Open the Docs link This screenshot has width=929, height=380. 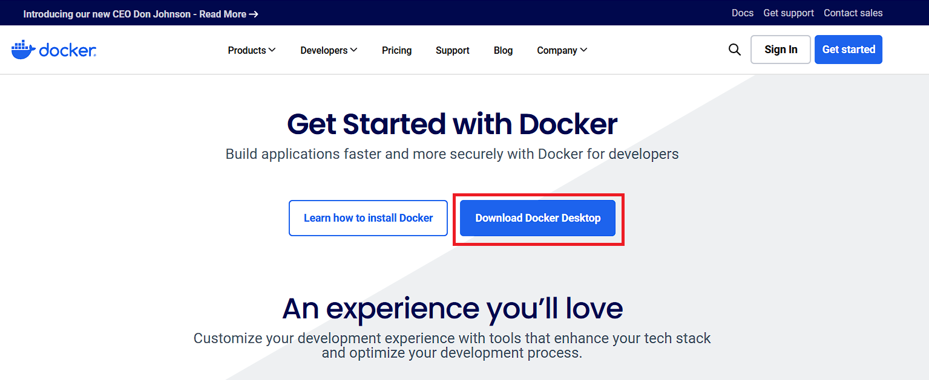(x=742, y=13)
